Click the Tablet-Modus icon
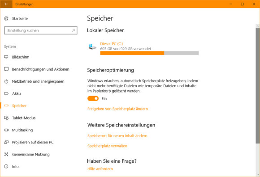260x177 pixels. pyautogui.click(x=6, y=118)
